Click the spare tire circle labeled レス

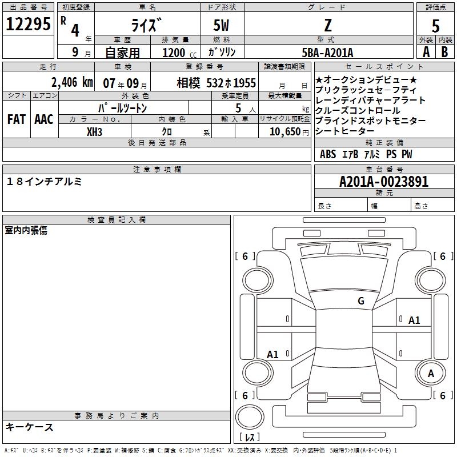click(250, 418)
